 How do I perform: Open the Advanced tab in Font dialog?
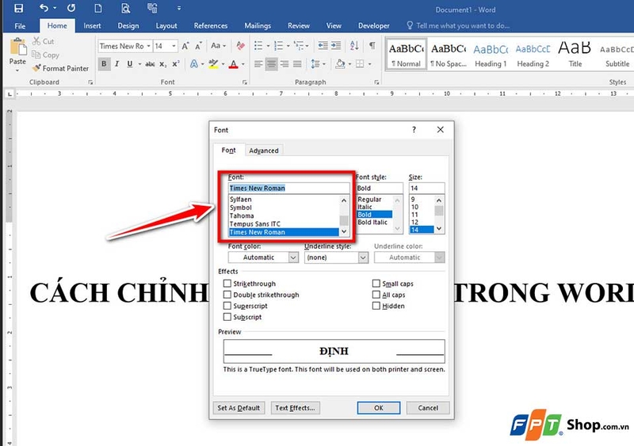pyautogui.click(x=264, y=151)
